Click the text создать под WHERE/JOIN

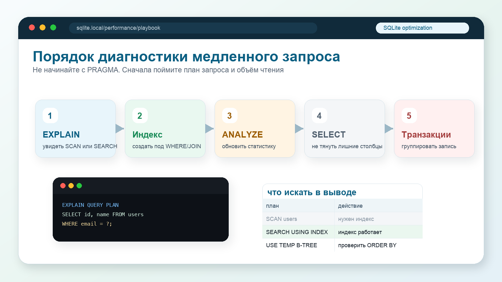(x=167, y=146)
